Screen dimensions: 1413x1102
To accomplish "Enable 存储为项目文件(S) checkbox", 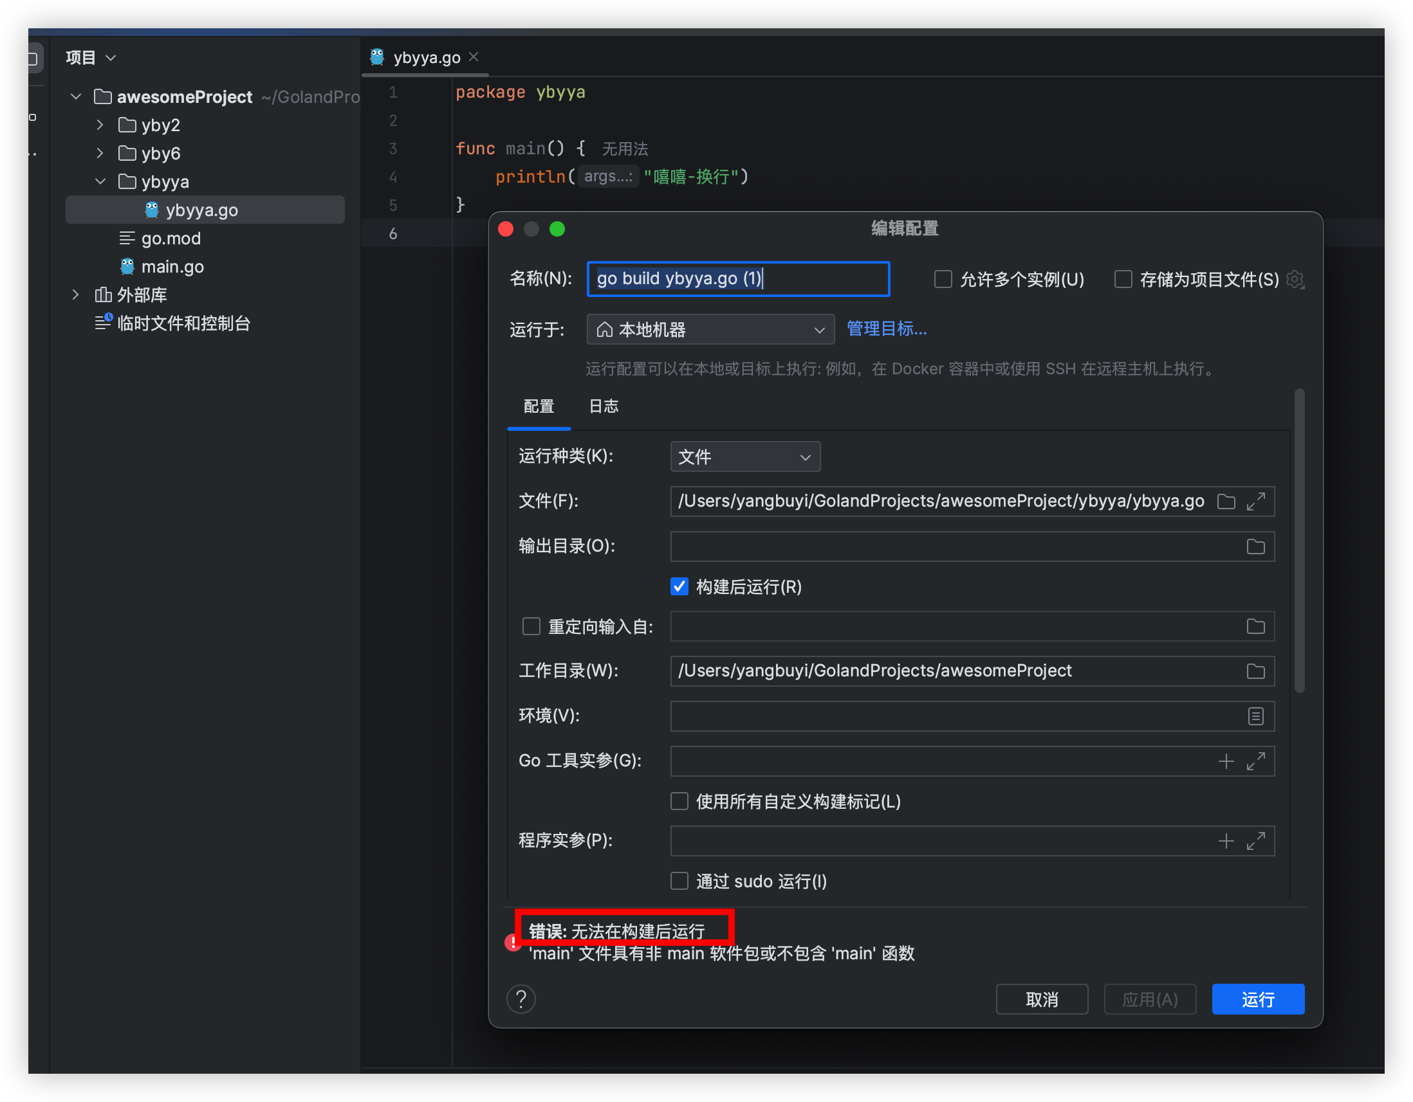I will pyautogui.click(x=1123, y=279).
